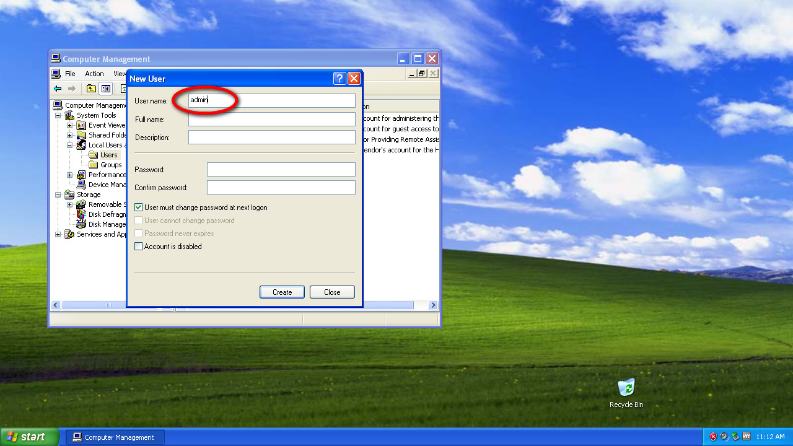The width and height of the screenshot is (793, 446).
Task: Click the left arrow of horizontal scrollbar
Action: 56,305
